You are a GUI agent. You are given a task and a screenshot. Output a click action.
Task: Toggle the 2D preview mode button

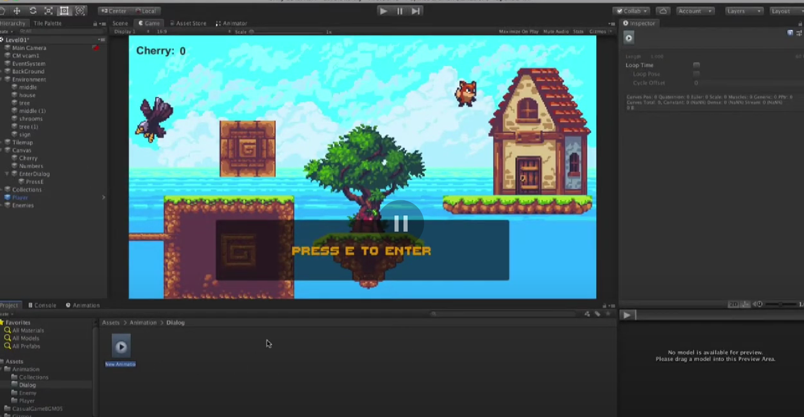(x=733, y=304)
